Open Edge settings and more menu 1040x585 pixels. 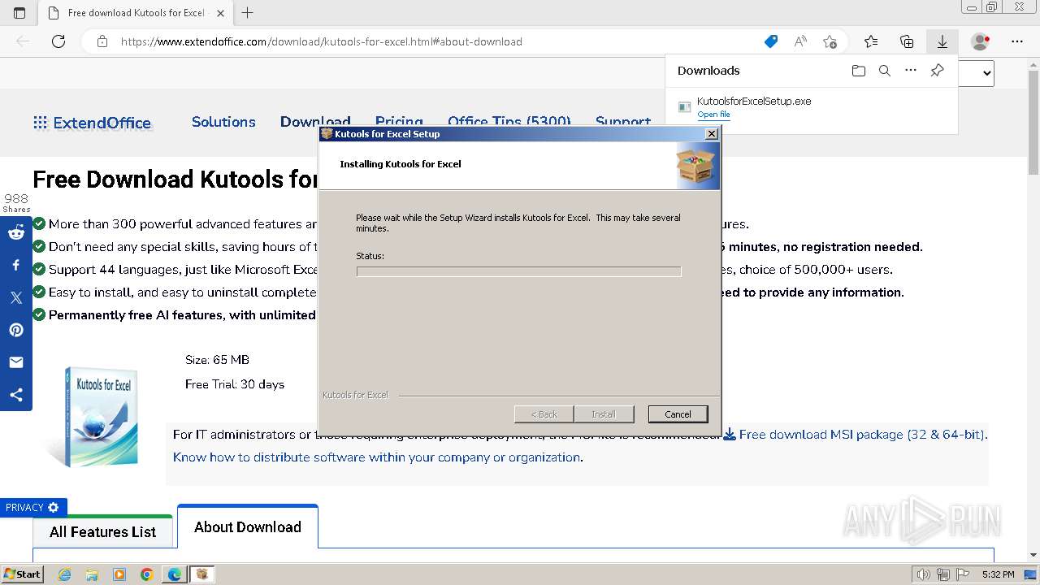pyautogui.click(x=1017, y=41)
